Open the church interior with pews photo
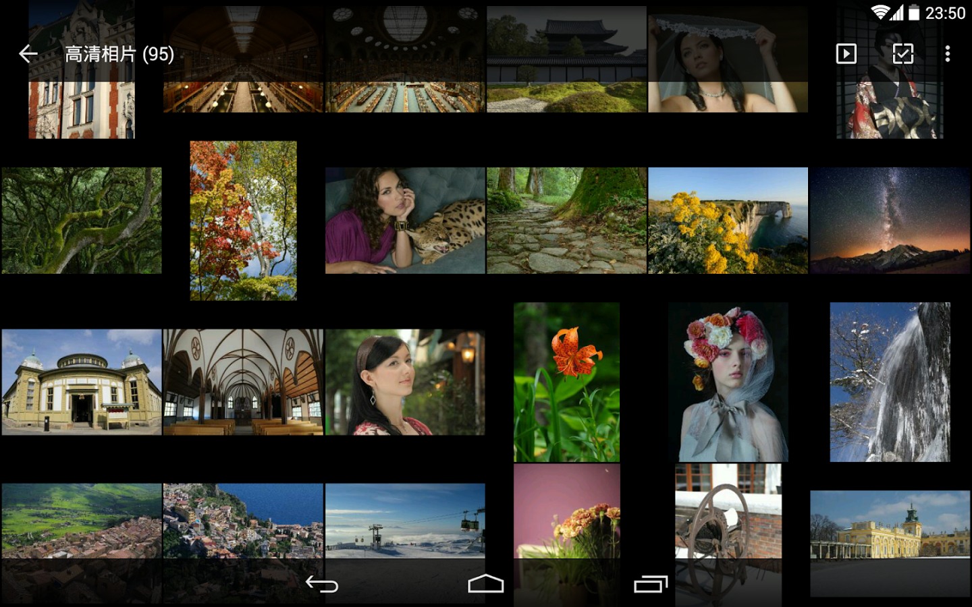This screenshot has height=607, width=972. click(x=243, y=382)
